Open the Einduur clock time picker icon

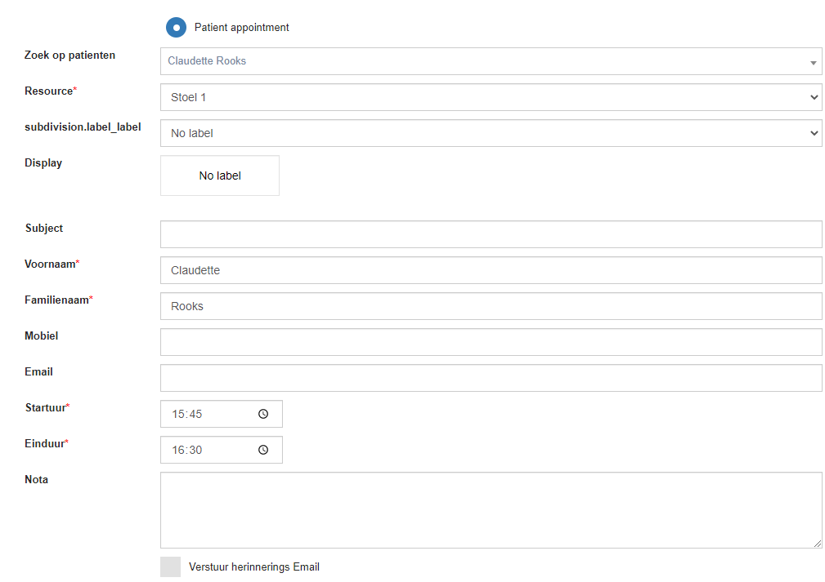coord(263,450)
